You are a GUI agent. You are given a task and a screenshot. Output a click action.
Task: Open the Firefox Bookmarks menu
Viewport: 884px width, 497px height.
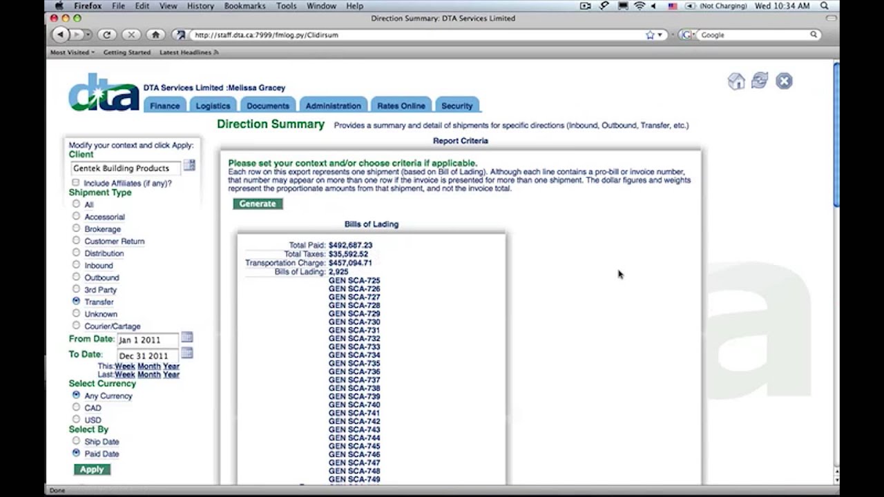tap(244, 6)
